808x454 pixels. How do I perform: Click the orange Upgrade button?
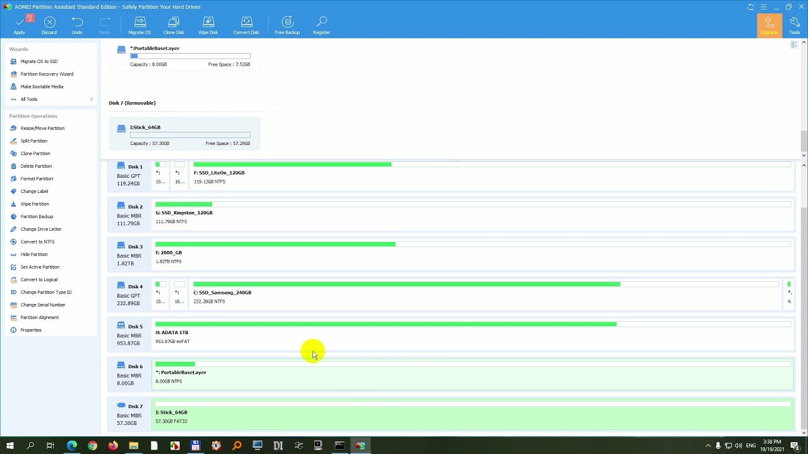pyautogui.click(x=769, y=25)
